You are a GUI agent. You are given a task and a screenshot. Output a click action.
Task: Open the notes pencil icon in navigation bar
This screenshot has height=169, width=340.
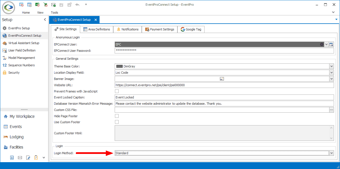click(28, 158)
